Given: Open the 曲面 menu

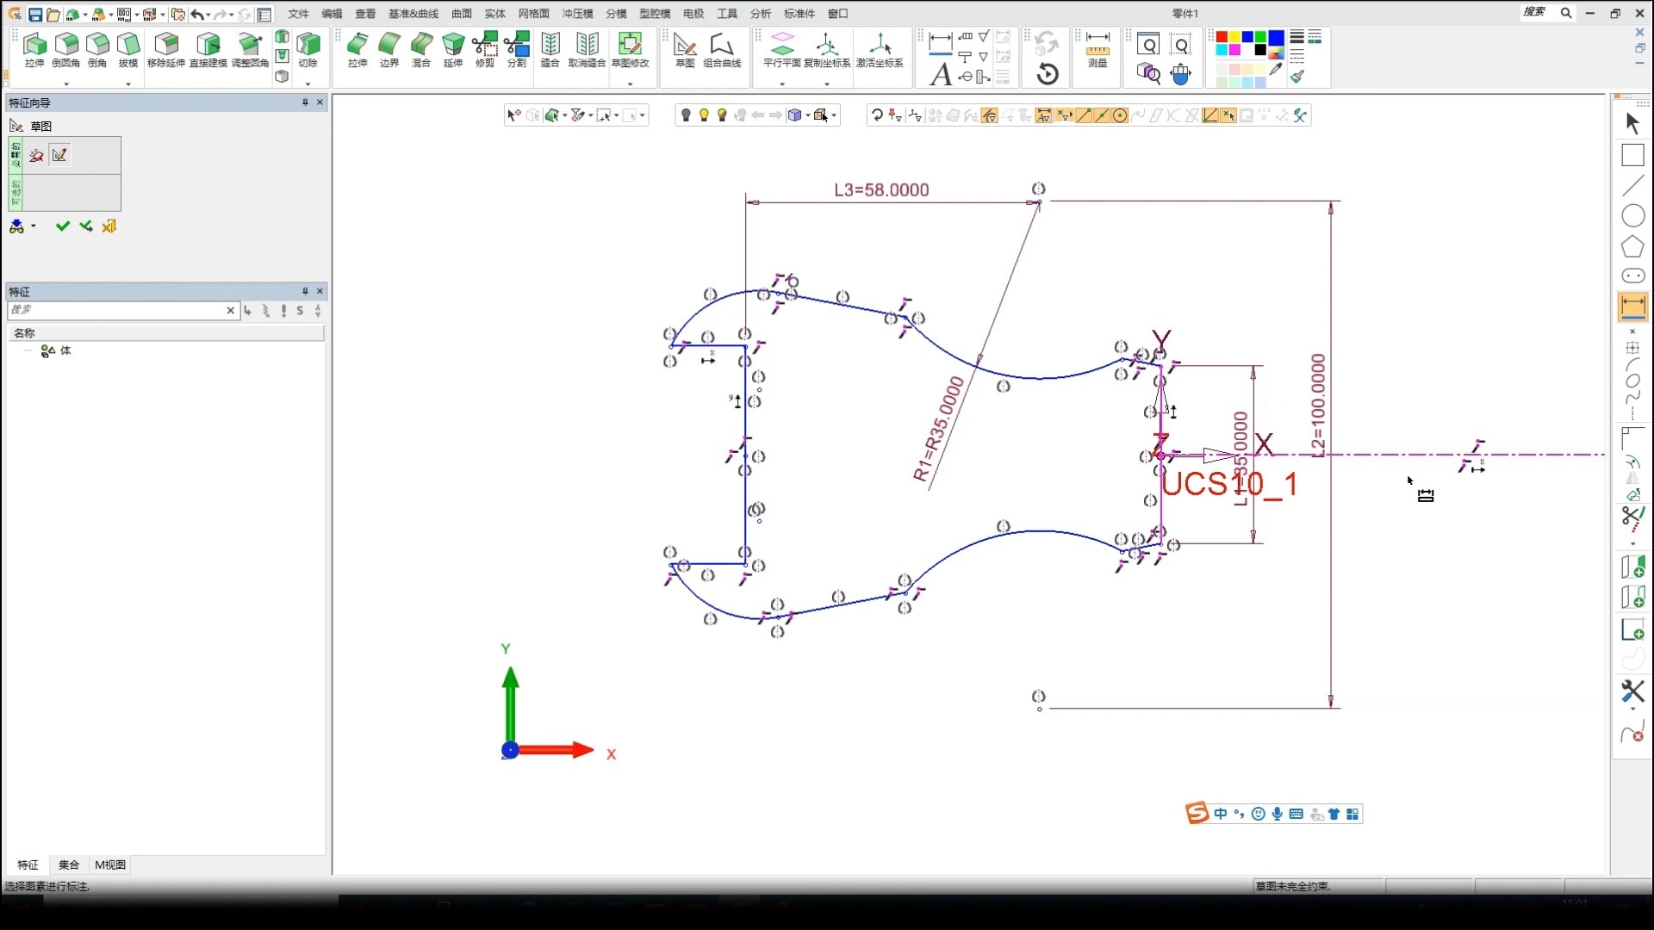Looking at the screenshot, I should 462,14.
